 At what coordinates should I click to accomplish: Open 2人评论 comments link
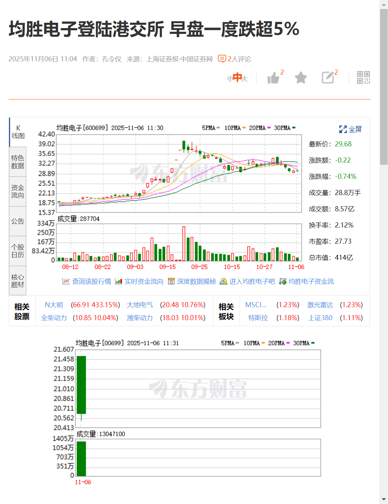[239, 59]
